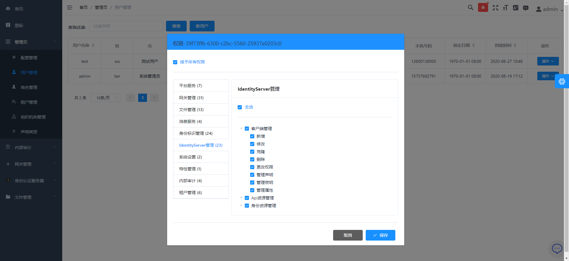Toggle the select all checkbox
This screenshot has width=569, height=261.
pyautogui.click(x=240, y=107)
